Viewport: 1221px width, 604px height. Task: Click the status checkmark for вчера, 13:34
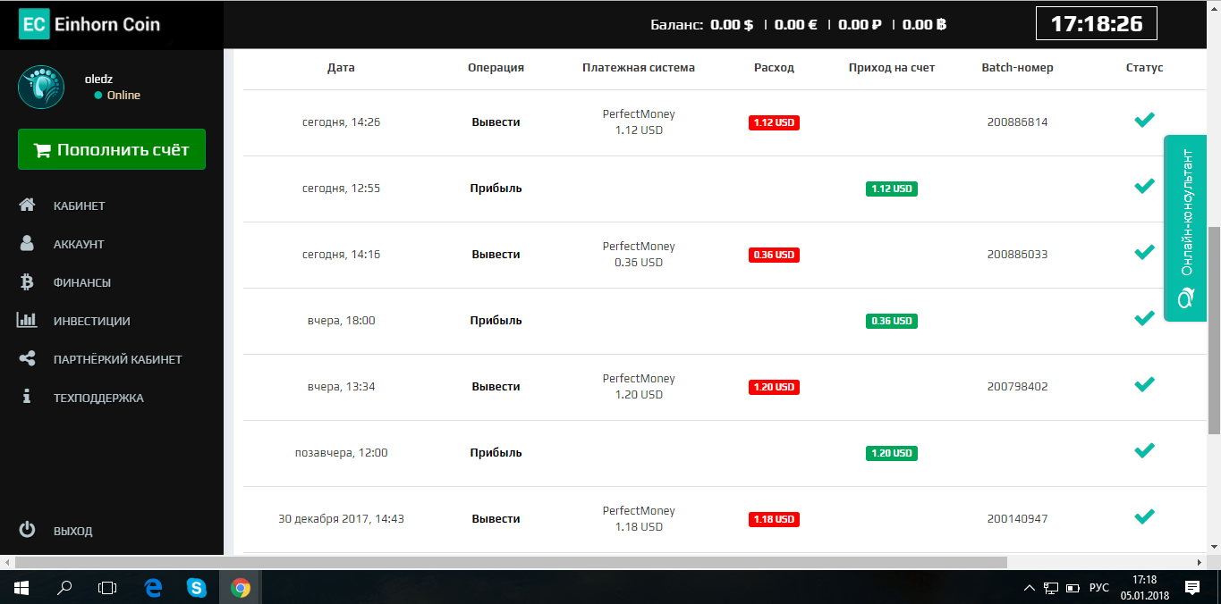1144,384
